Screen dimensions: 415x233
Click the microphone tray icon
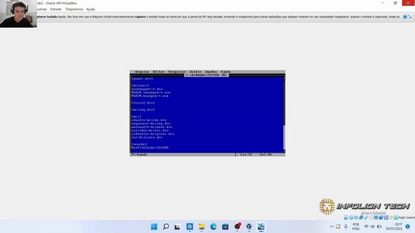[x=346, y=227]
